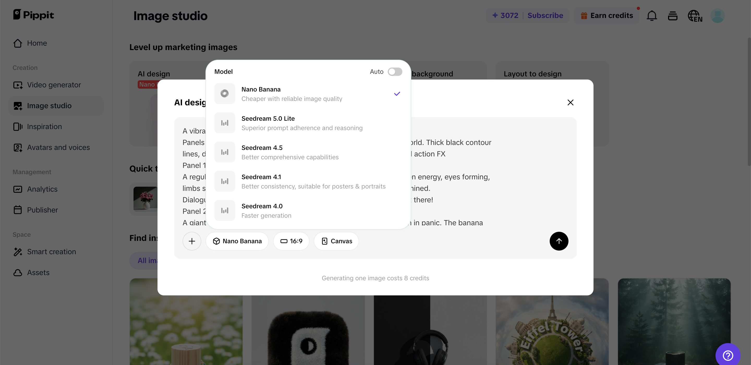Open the Canvas mode dropdown
Image resolution: width=751 pixels, height=365 pixels.
[x=336, y=241]
